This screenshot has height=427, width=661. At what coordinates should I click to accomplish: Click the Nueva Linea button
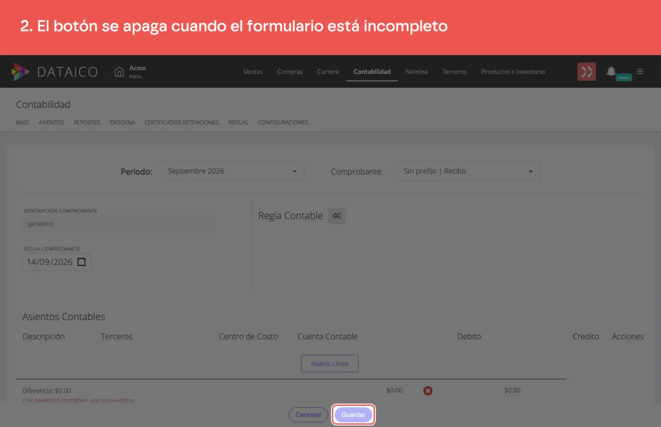tap(329, 363)
